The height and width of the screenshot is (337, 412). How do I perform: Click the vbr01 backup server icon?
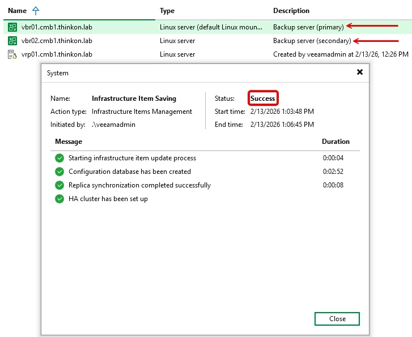12,27
